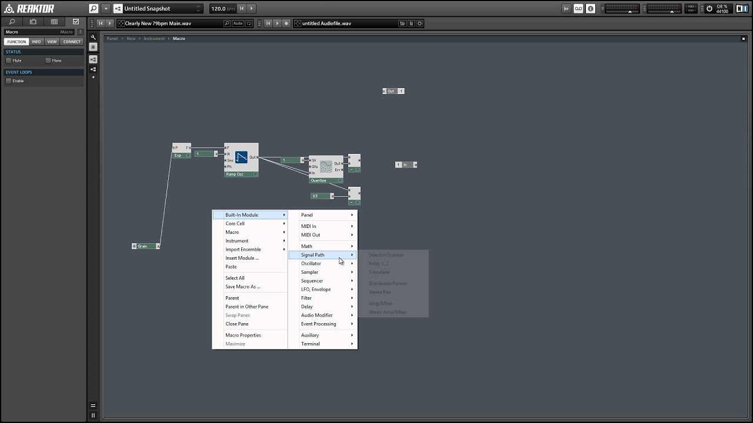Expand the Event Processing submenu
Viewport: 753px width, 423px height.
322,324
